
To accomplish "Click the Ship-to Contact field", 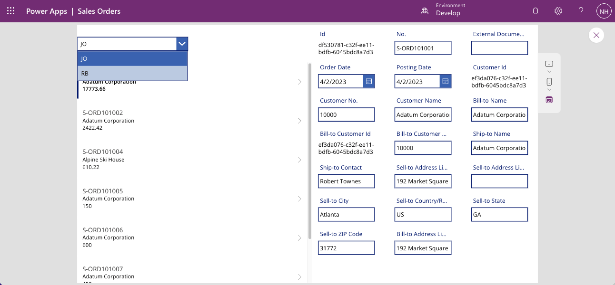I will tap(347, 181).
